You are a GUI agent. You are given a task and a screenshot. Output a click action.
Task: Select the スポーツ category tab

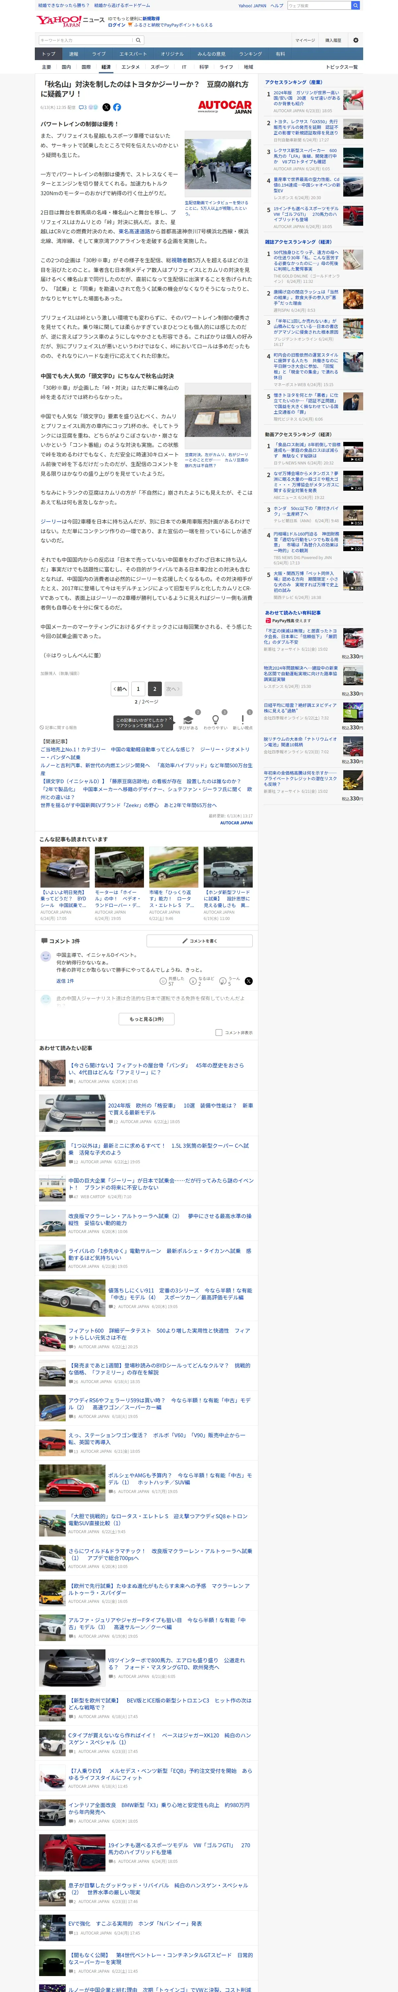coord(160,67)
